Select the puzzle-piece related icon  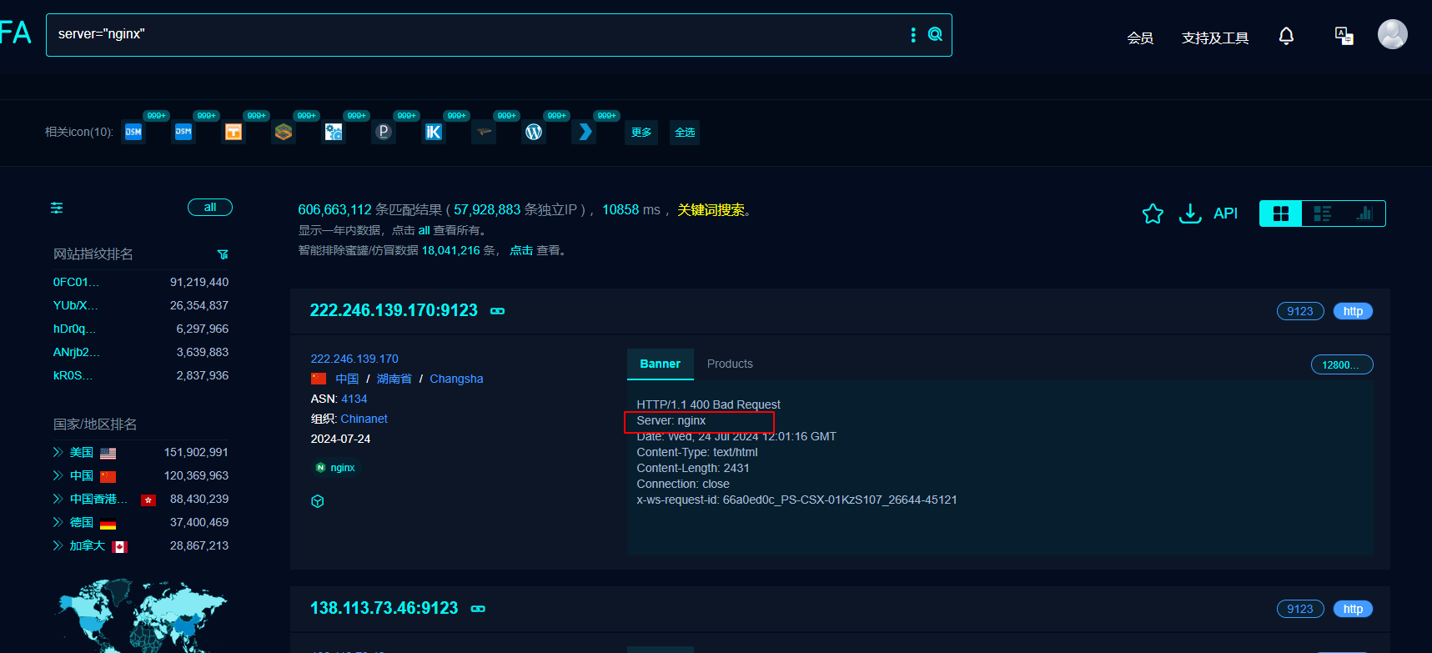334,132
